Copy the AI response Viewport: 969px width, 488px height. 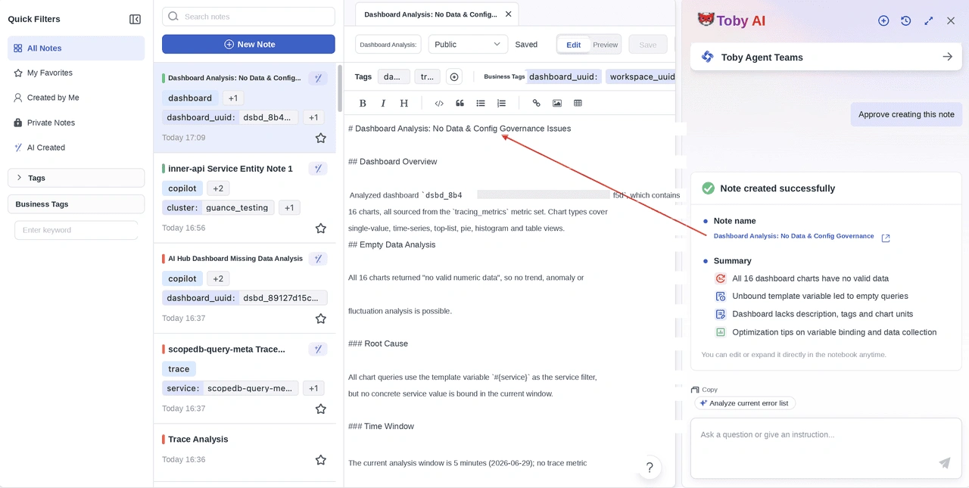click(704, 390)
